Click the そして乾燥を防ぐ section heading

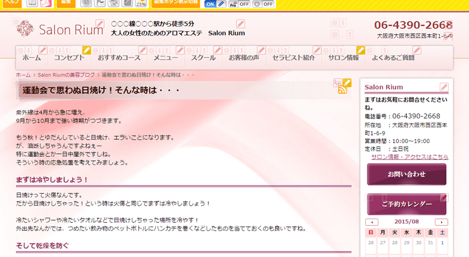click(x=42, y=246)
